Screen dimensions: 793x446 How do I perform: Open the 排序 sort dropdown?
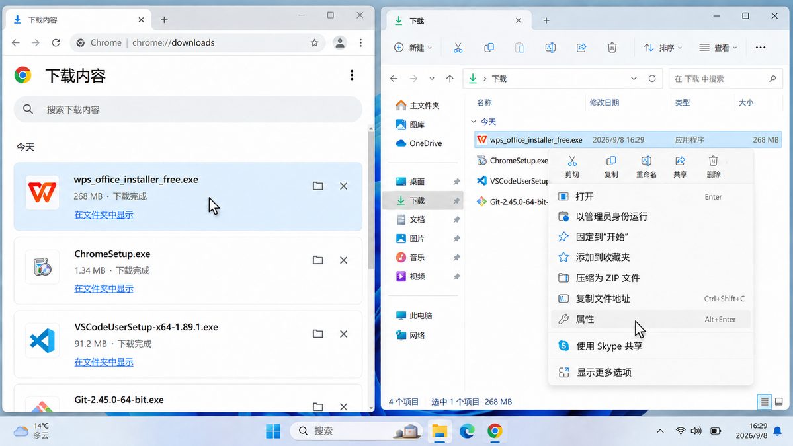663,48
